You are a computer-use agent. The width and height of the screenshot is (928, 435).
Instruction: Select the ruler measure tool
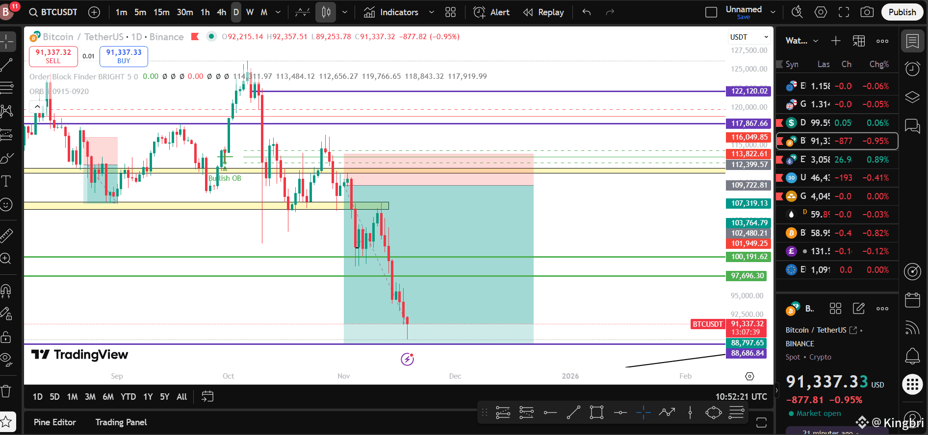pyautogui.click(x=7, y=236)
